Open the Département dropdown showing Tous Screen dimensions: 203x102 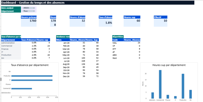(x=29, y=11)
